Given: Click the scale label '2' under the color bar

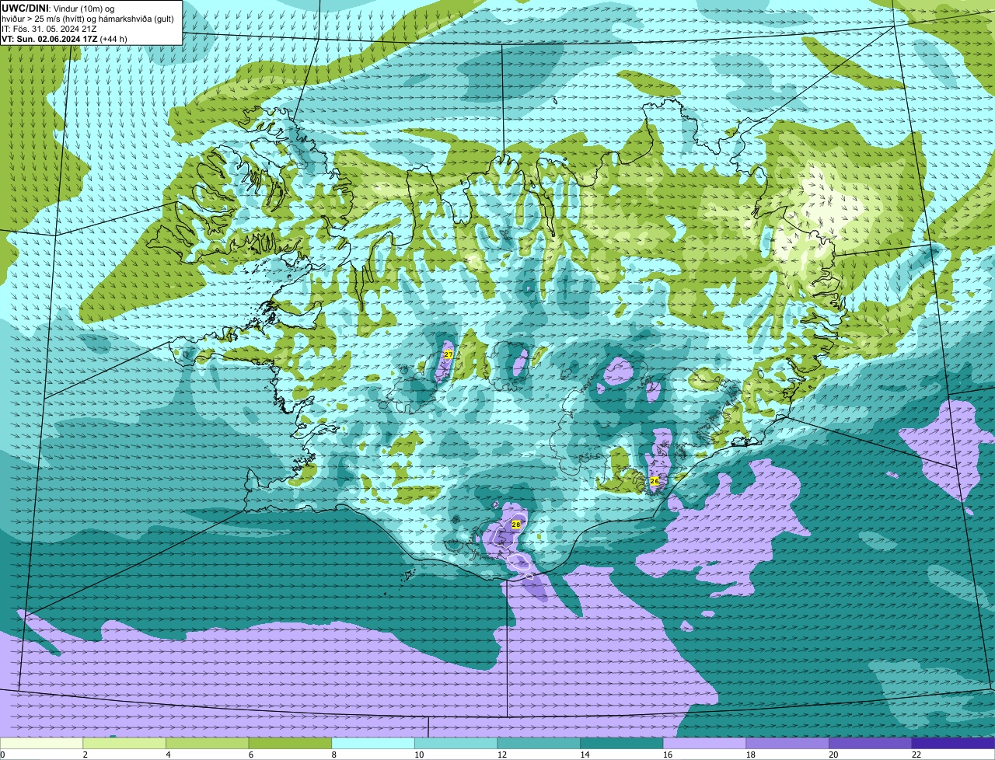Looking at the screenshot, I should [85, 755].
